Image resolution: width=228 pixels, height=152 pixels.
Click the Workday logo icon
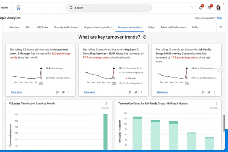pyautogui.click(x=18, y=8)
